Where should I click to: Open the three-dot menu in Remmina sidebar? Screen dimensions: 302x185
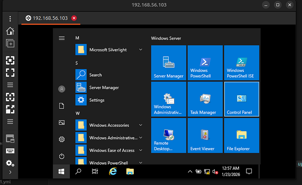[x=10, y=19]
